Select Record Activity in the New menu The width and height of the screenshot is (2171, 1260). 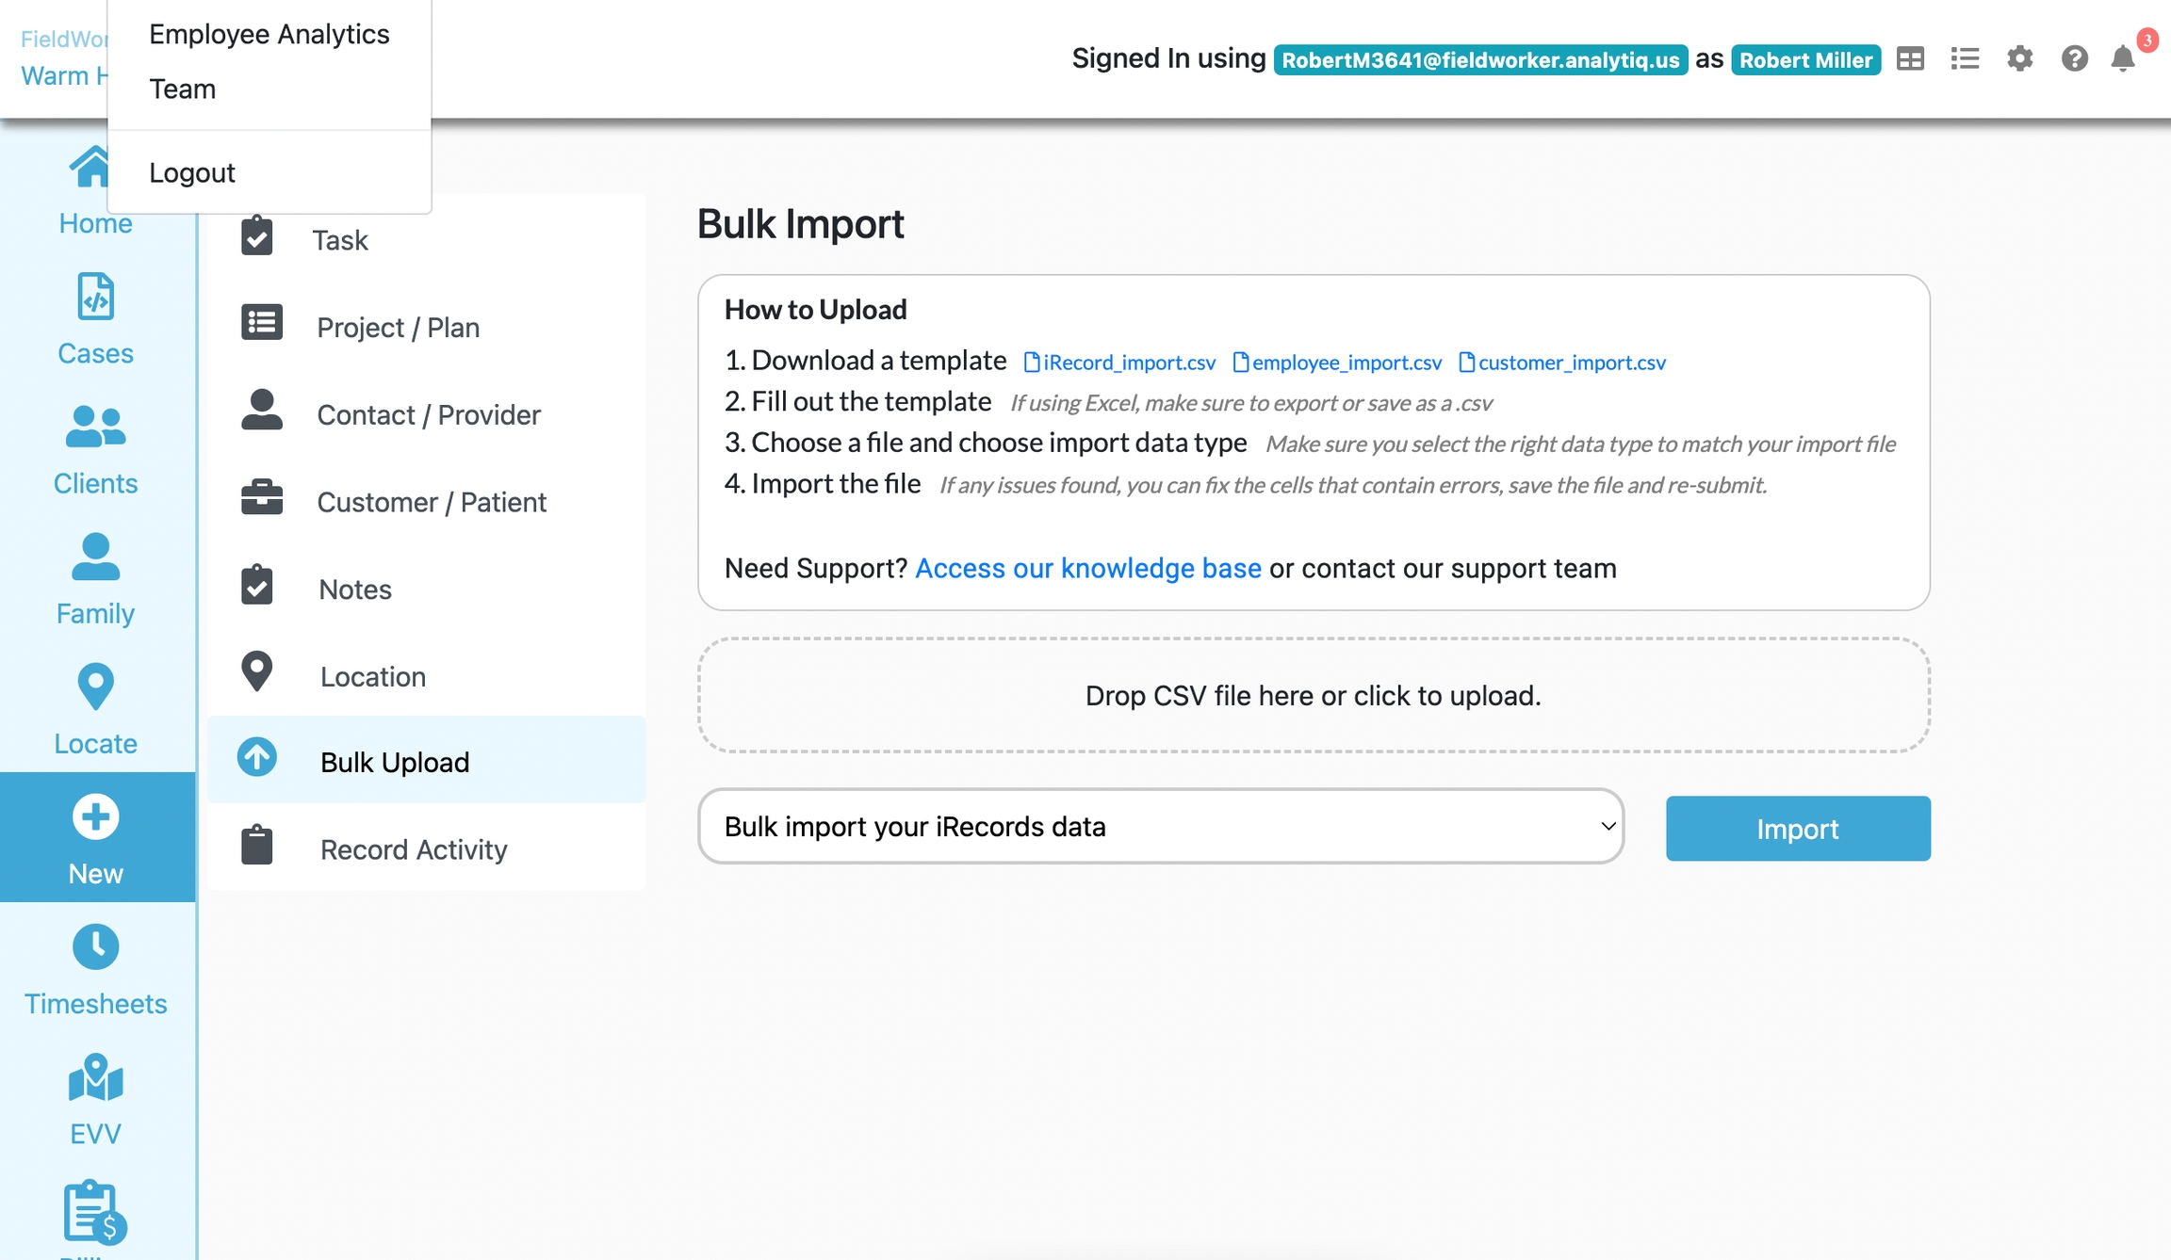click(x=414, y=849)
